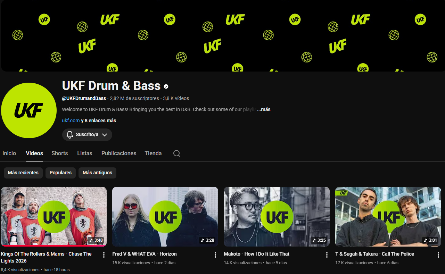Select the Populares filter chip
Image resolution: width=445 pixels, height=274 pixels.
pyautogui.click(x=60, y=173)
